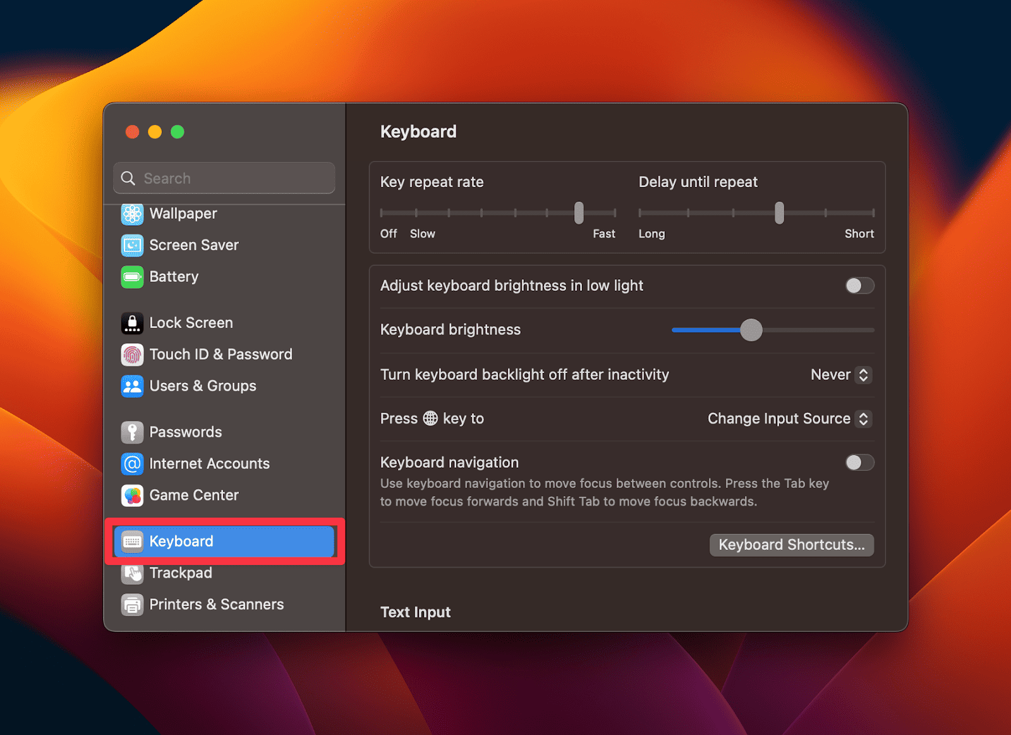Click the Touch ID fingerprint icon
This screenshot has width=1011, height=735.
coord(132,355)
